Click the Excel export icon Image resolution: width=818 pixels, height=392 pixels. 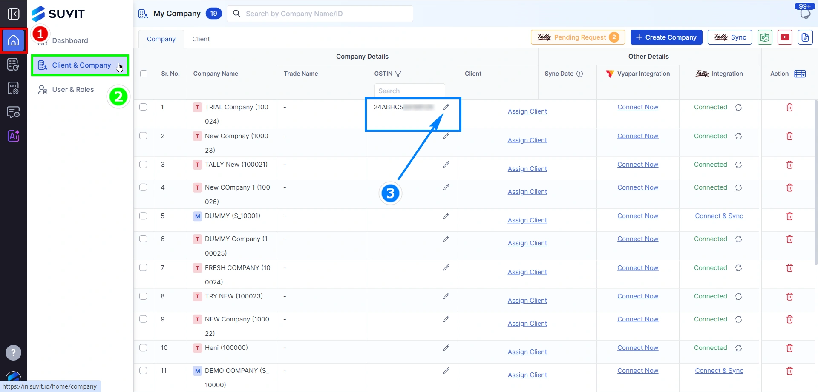coord(765,37)
